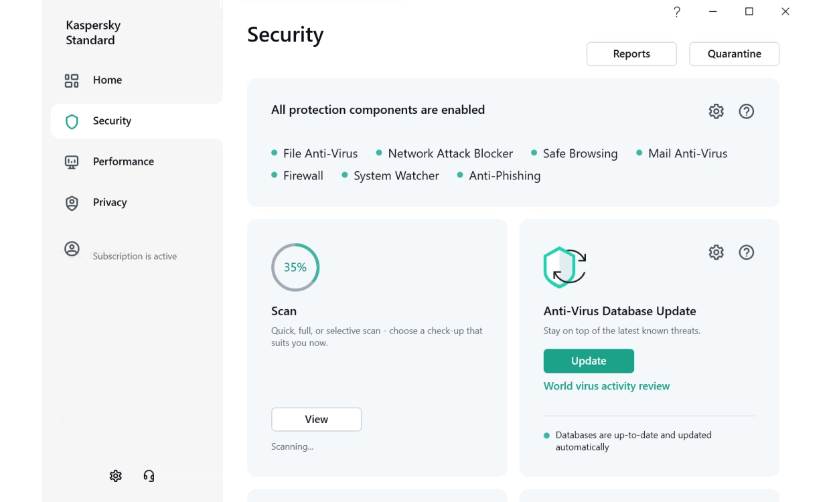Open settings via bottom-left gear icon
837x502 pixels.
116,476
